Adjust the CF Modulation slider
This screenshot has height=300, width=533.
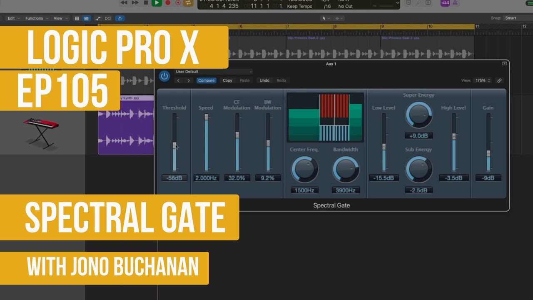(237, 135)
